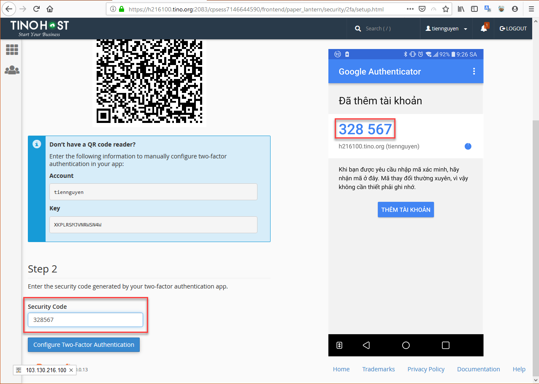Tap THÊM TÀI KHOẢN button
539x384 pixels.
coord(406,210)
